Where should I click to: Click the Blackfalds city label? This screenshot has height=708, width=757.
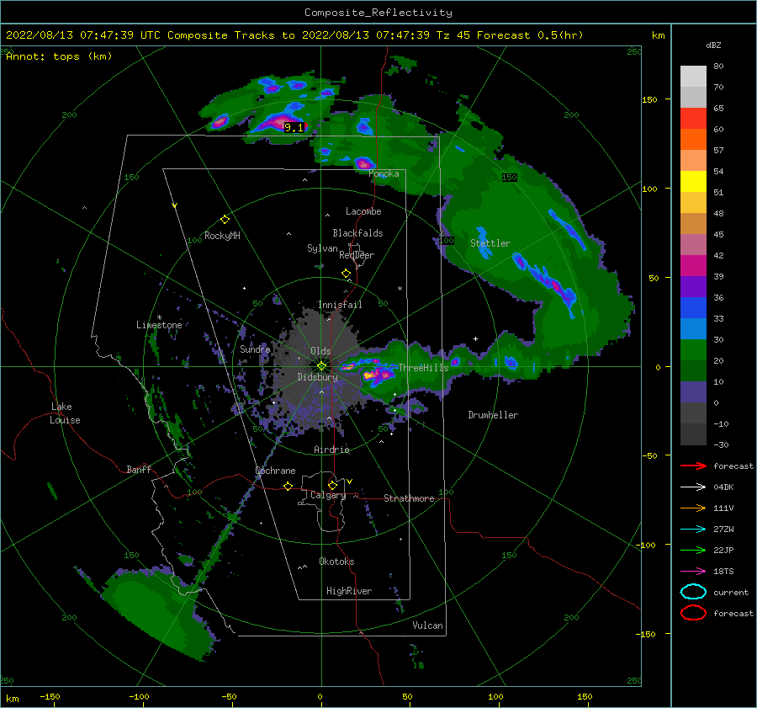[x=357, y=233]
